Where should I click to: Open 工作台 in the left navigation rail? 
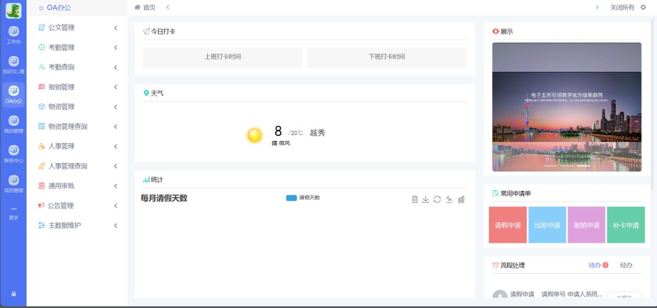(x=14, y=35)
